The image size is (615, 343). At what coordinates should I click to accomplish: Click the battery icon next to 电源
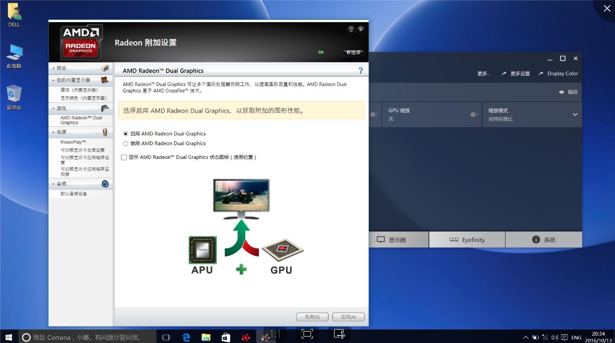(105, 132)
